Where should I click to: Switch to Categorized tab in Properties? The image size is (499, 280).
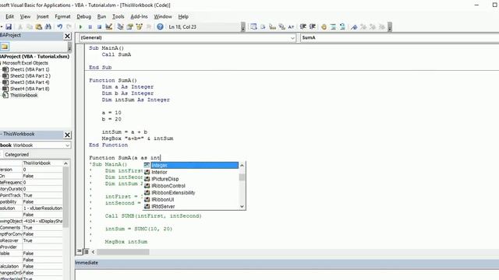(17, 155)
